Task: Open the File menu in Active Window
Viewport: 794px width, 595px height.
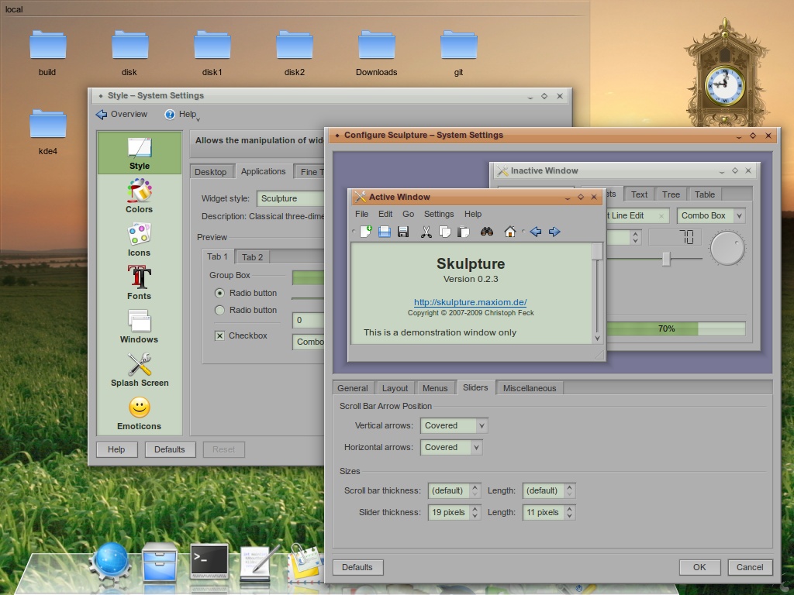Action: tap(361, 214)
